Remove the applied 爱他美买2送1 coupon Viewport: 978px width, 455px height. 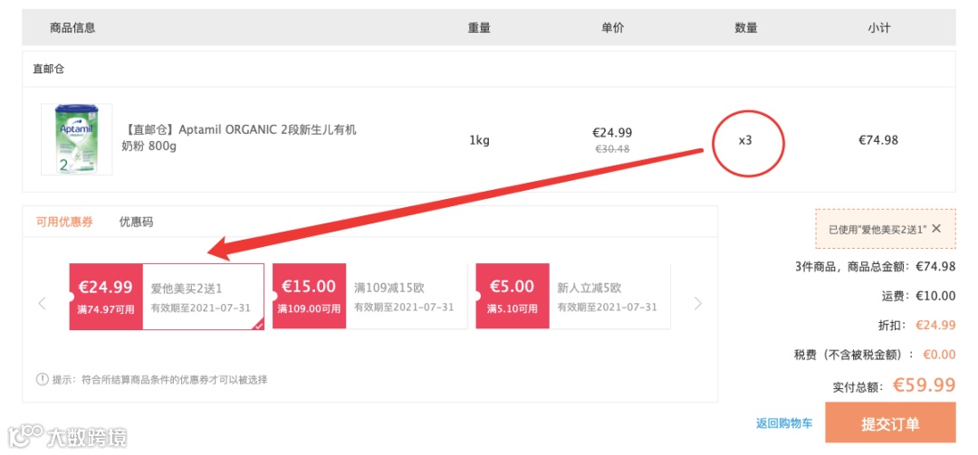[x=936, y=229]
